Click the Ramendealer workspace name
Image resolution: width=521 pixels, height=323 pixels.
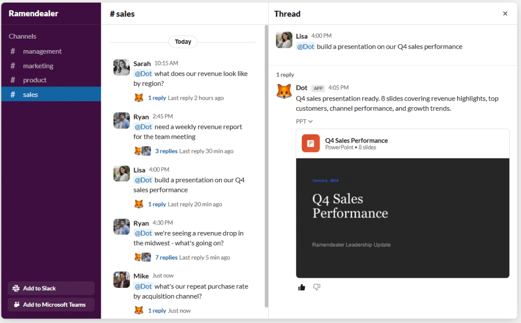coord(33,13)
